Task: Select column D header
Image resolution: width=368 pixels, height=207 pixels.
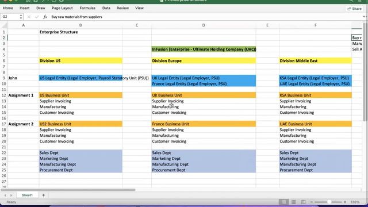Action: 204,25
